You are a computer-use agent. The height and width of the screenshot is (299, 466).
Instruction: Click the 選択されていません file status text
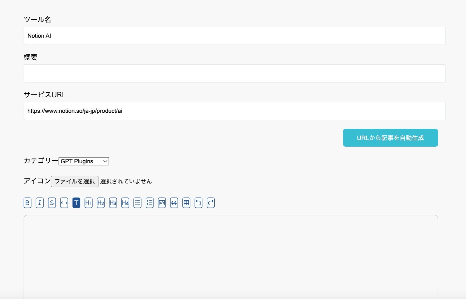pyautogui.click(x=126, y=181)
